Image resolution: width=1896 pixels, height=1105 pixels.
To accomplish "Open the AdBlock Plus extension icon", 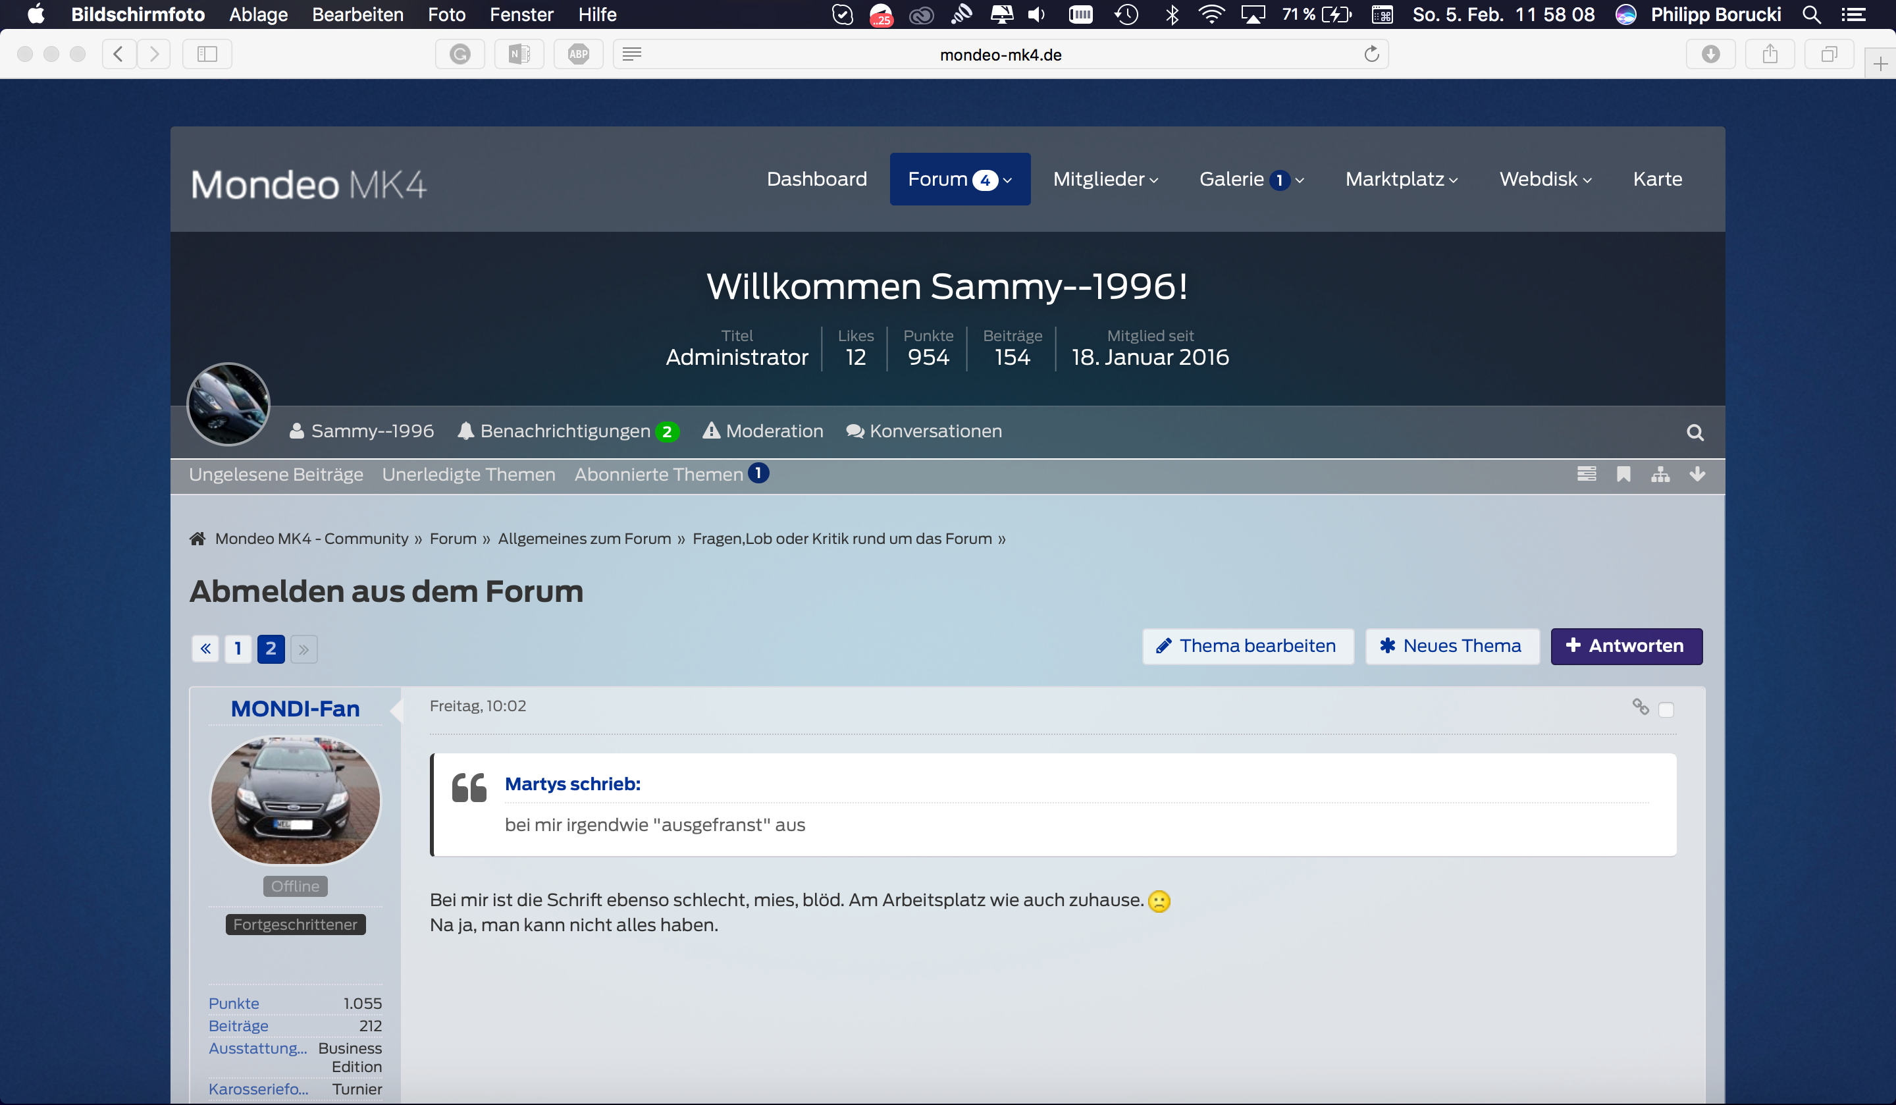I will (578, 54).
